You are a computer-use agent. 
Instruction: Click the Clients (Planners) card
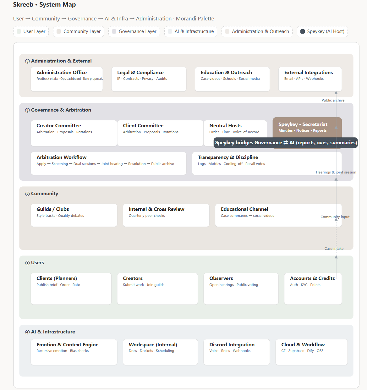(71, 289)
